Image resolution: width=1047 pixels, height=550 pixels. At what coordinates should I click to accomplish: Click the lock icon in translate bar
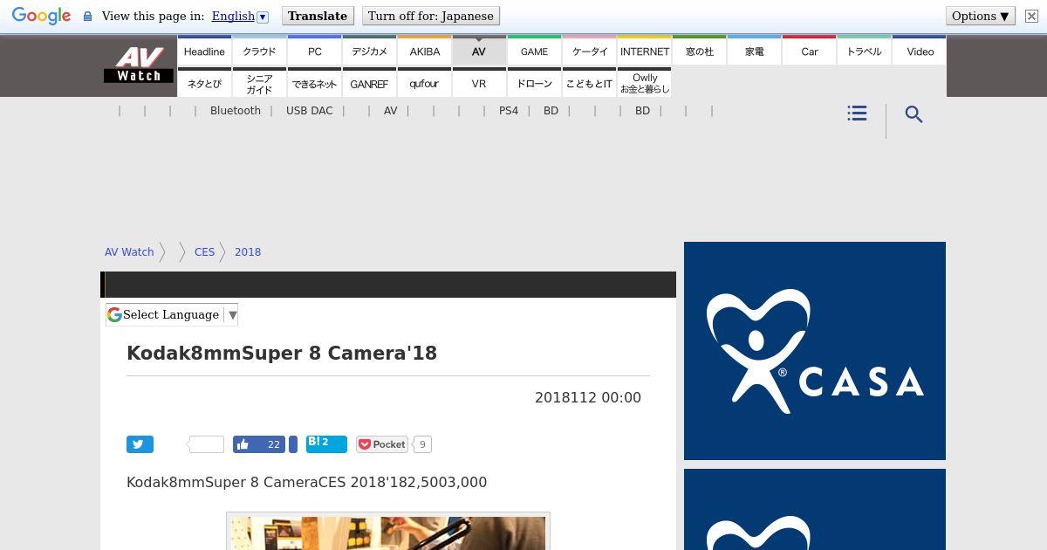[x=87, y=17]
